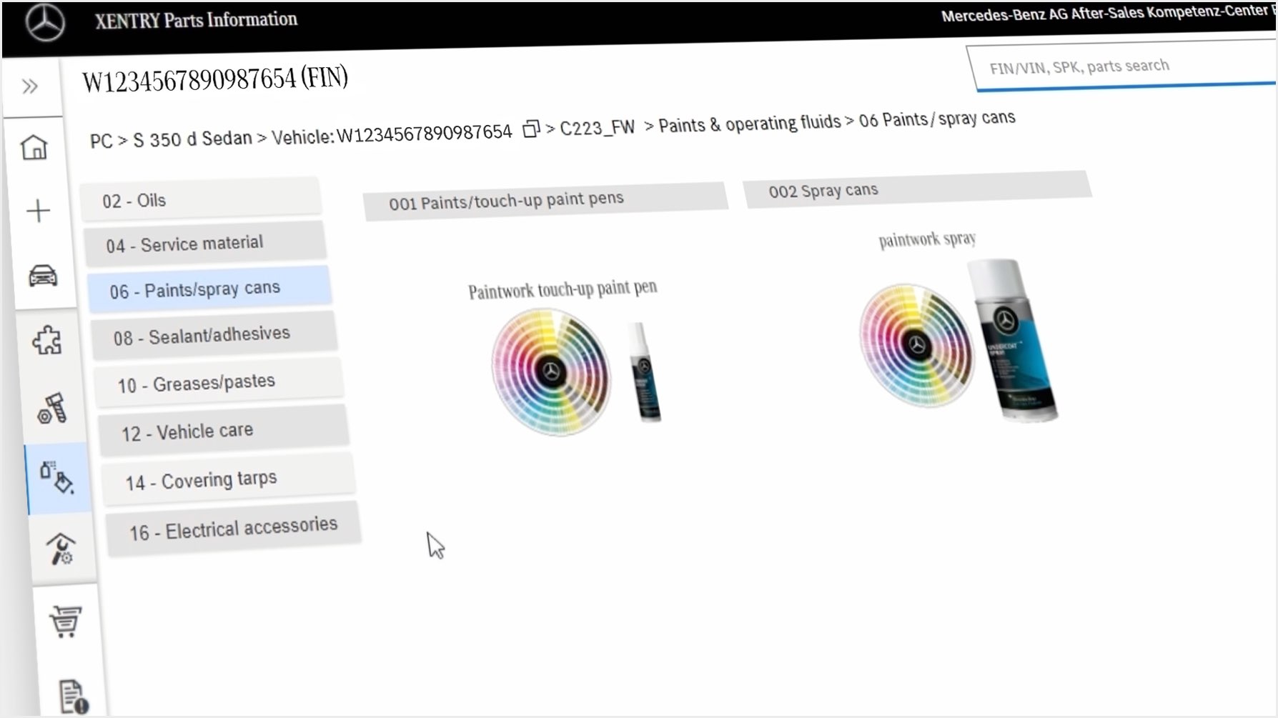Click the Mercedes-Benz star logo
The image size is (1278, 718).
coord(45,23)
